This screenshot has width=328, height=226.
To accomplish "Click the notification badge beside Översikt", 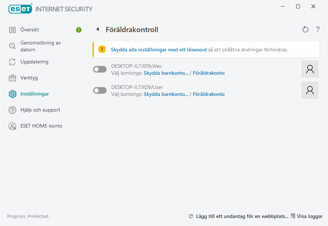I will tap(78, 30).
